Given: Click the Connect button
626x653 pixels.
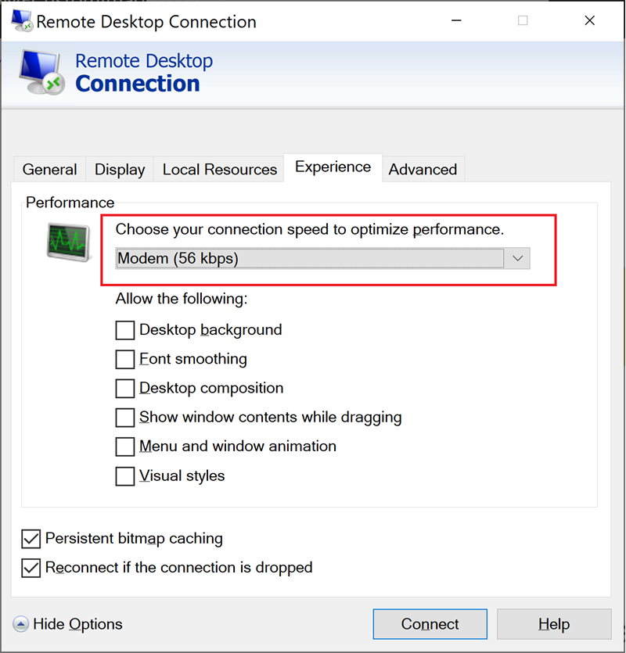Looking at the screenshot, I should tap(430, 624).
